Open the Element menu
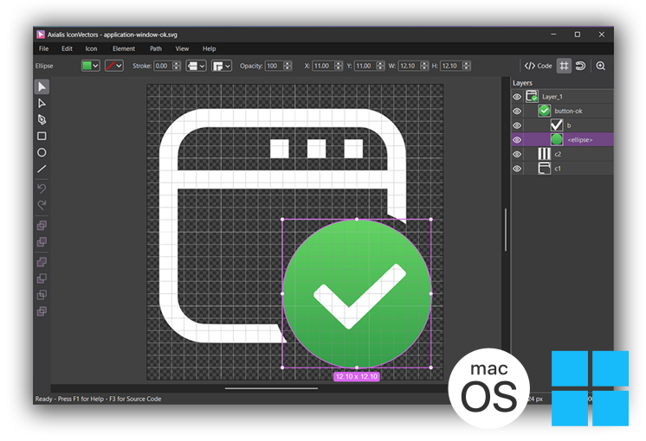This screenshot has height=441, width=646. [x=123, y=48]
